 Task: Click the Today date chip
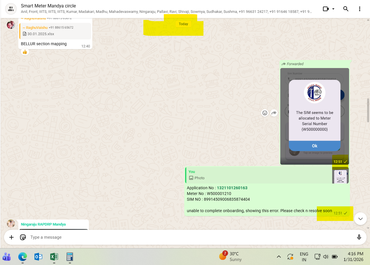(183, 24)
